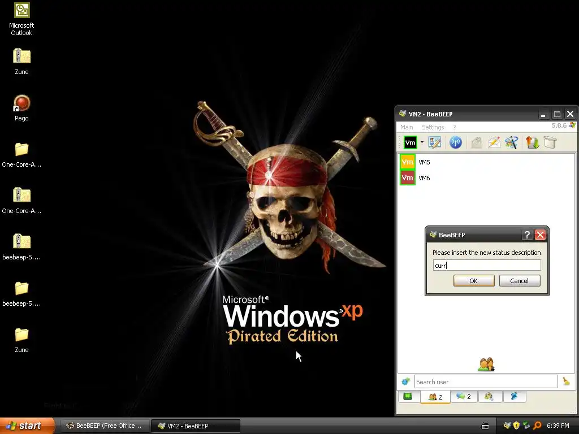Viewport: 579px width, 434px height.
Task: Click the write message envelope icon
Action: [494, 142]
